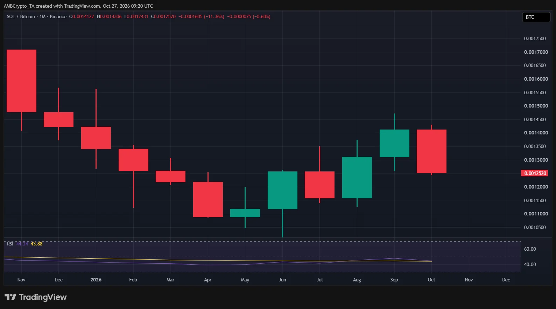
Task: Click the open price value O0.0014122
Action: coord(82,16)
